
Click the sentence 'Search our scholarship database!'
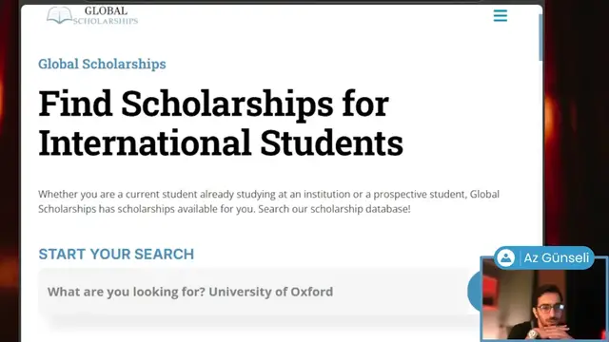[x=334, y=209]
